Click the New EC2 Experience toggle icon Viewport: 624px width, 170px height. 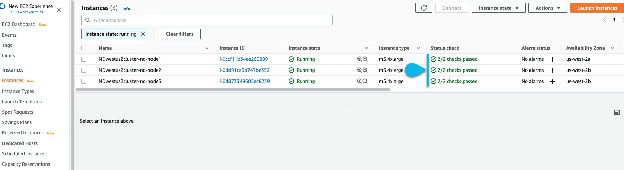(x=2, y=6)
